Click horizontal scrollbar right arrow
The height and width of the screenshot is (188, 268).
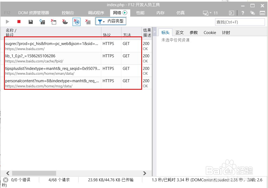click(x=144, y=173)
